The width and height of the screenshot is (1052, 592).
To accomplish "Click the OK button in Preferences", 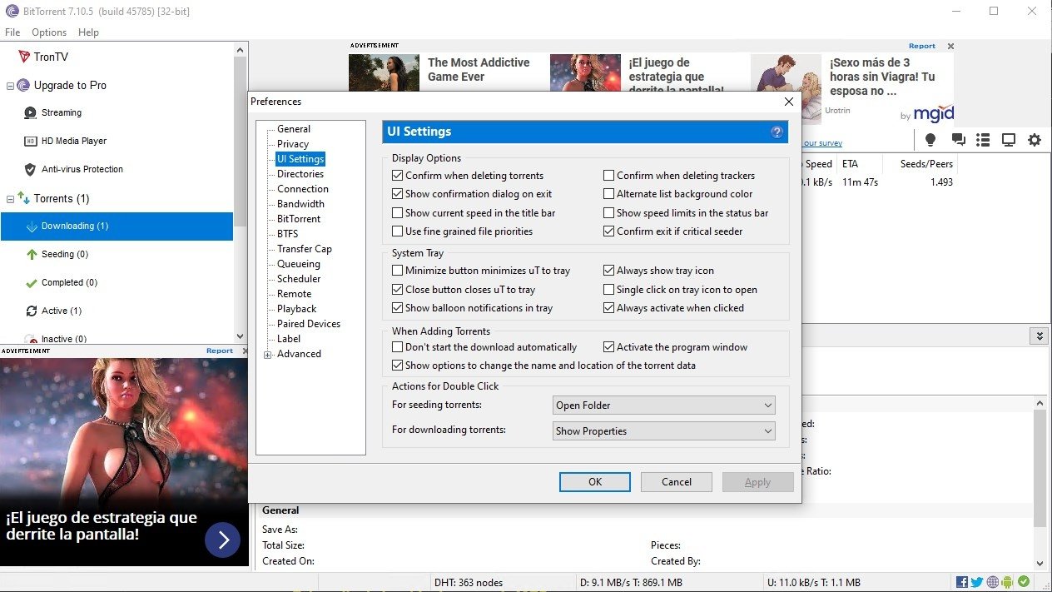I will click(595, 482).
